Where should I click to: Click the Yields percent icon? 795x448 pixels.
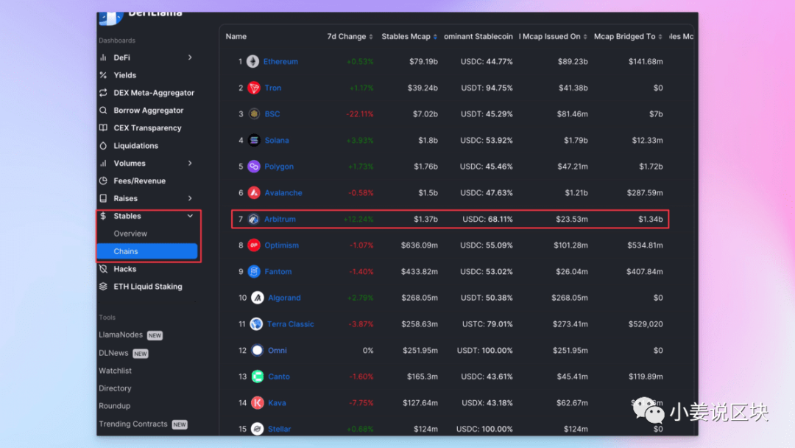pos(104,75)
